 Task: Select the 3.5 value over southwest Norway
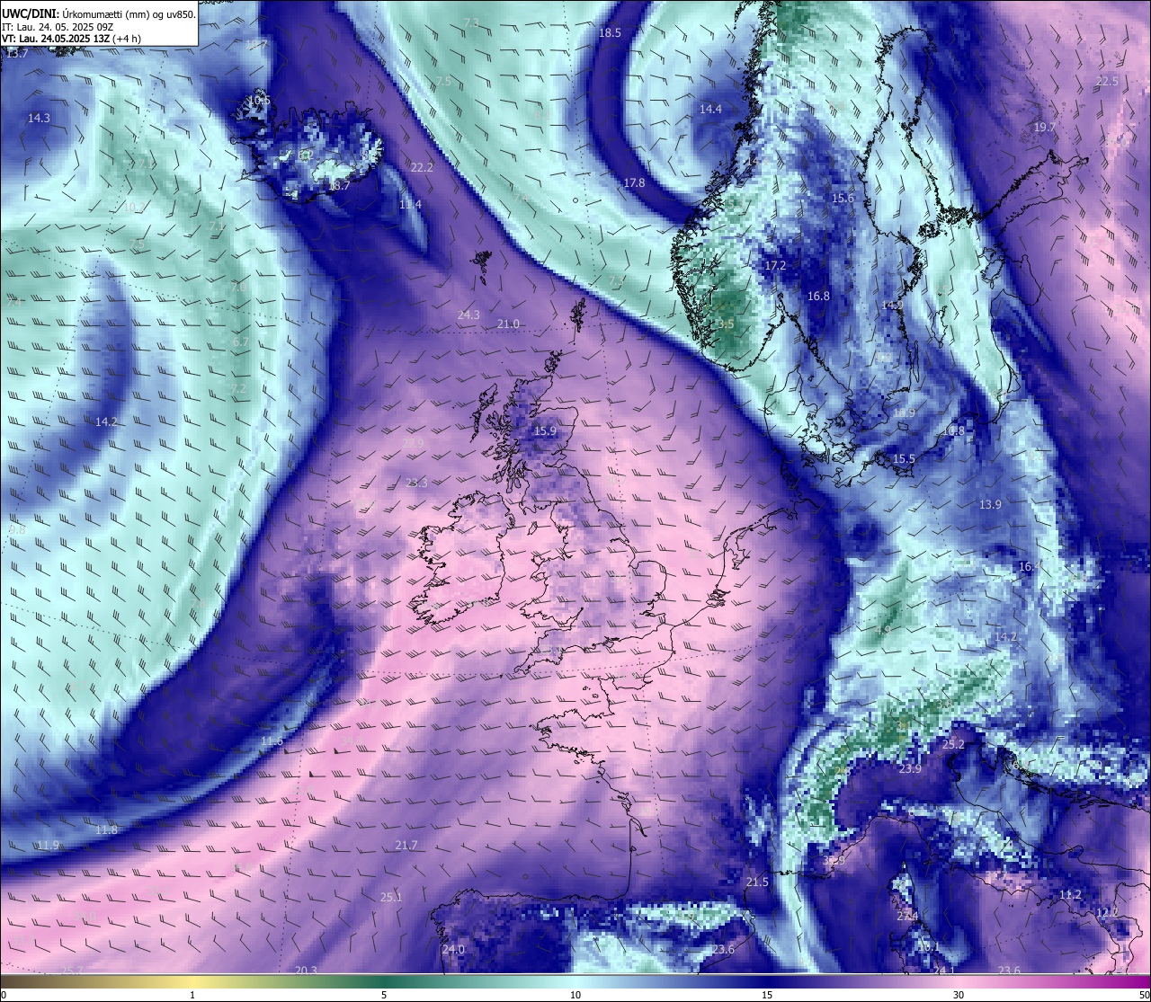pos(727,324)
